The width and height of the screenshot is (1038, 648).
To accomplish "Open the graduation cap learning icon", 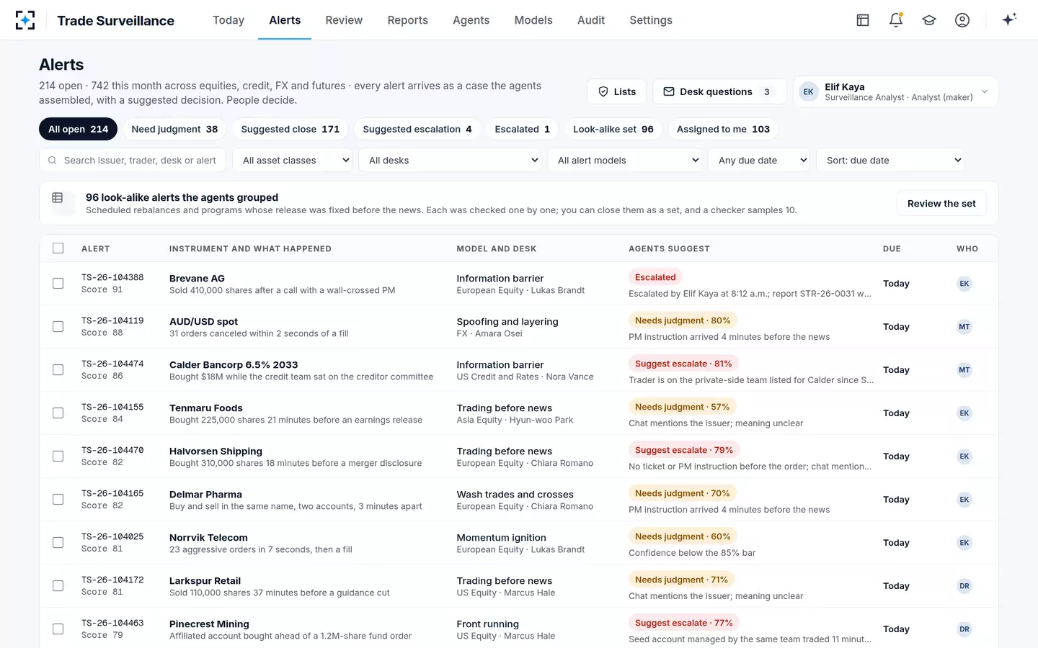I will point(929,20).
